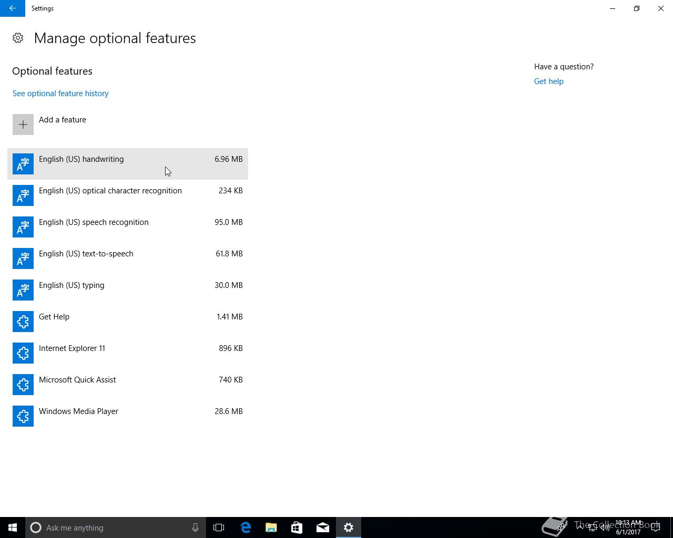Click the 1.41 MB size value
Viewport: 673px width, 538px height.
[x=230, y=317]
